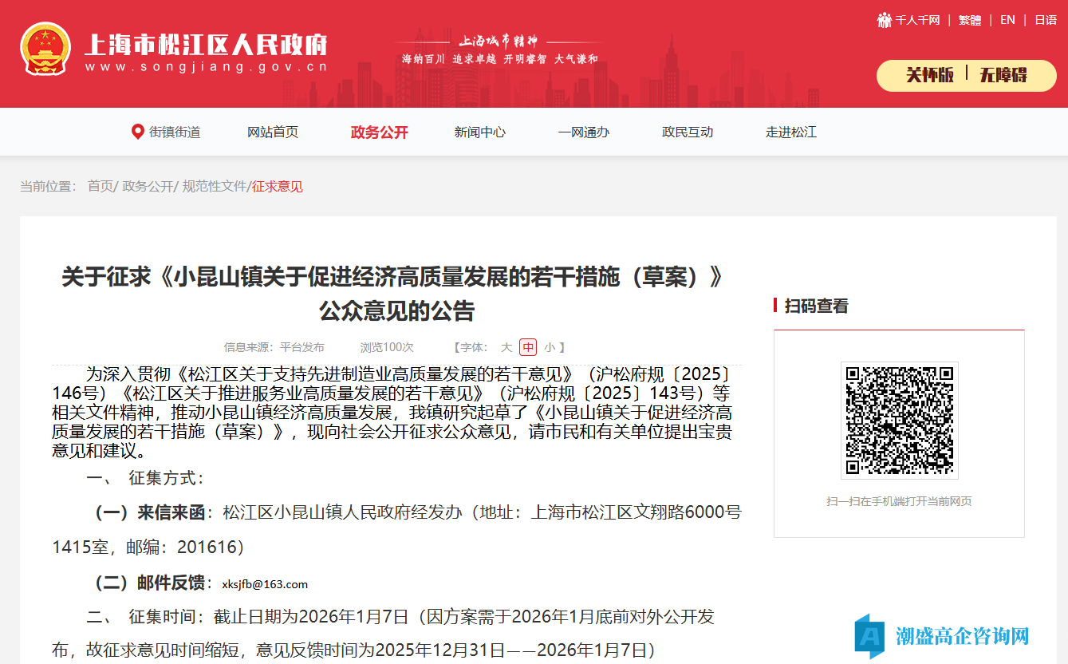Click the 扫码查看 heading

point(817,306)
